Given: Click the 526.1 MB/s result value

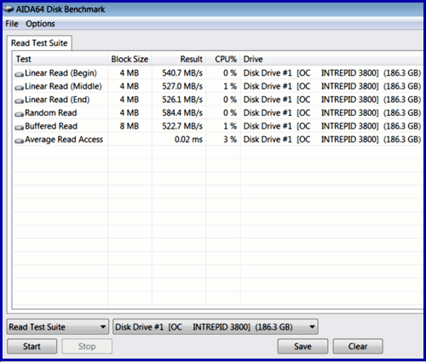Looking at the screenshot, I should 182,100.
